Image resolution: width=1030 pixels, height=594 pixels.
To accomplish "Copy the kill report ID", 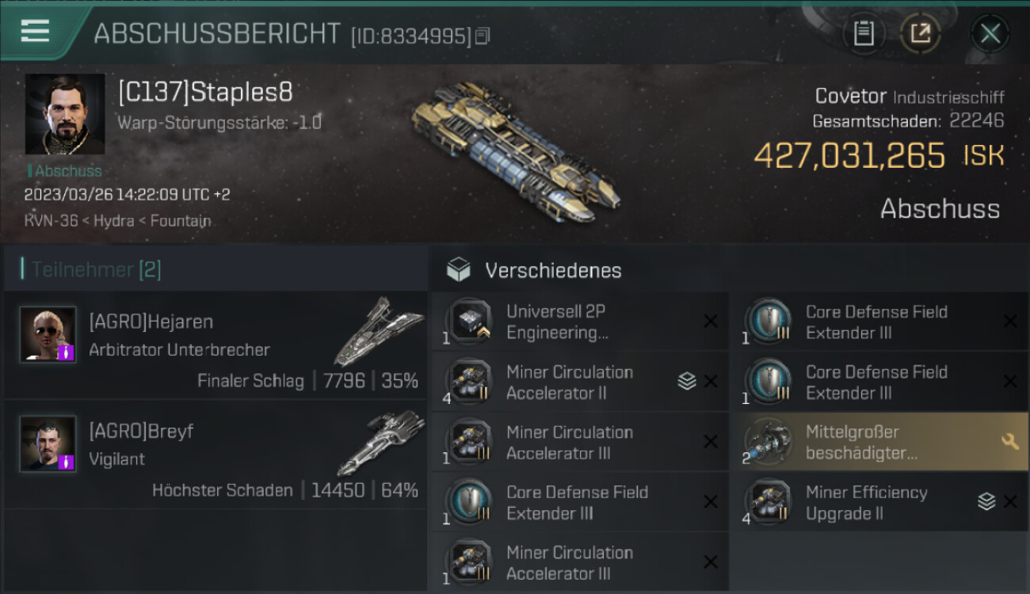I will click(x=483, y=36).
